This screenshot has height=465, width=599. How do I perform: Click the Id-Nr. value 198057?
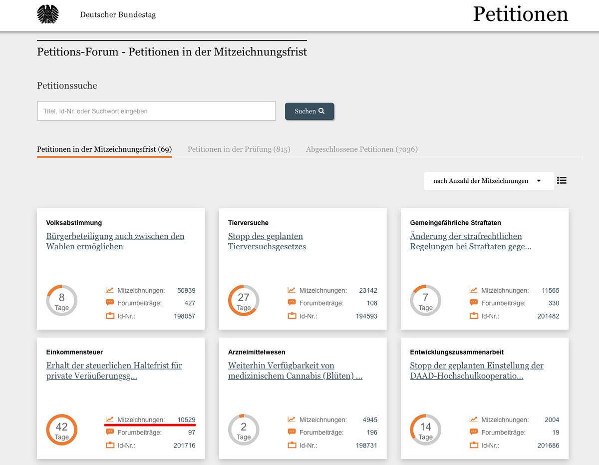[x=185, y=316]
